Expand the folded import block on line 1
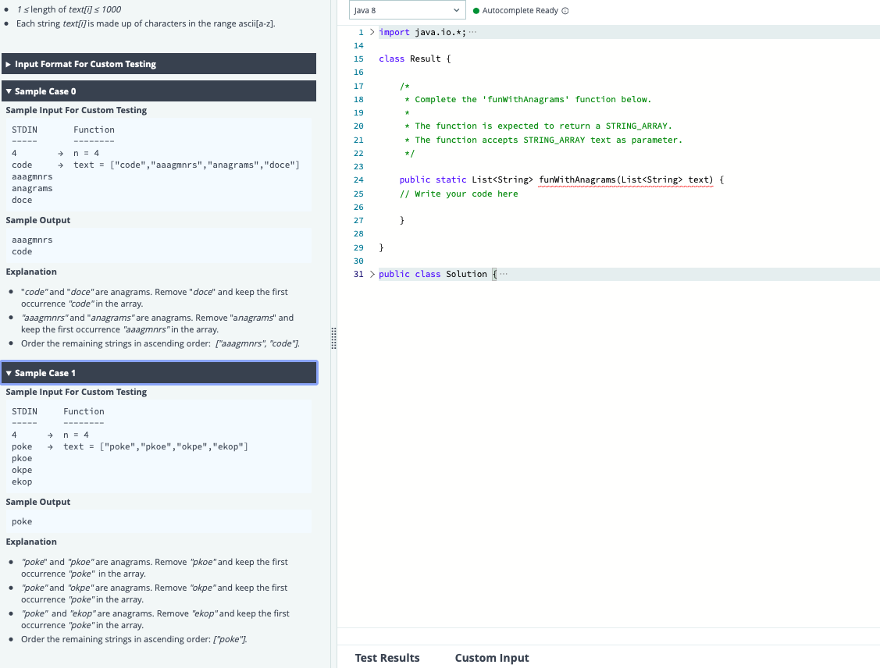This screenshot has height=668, width=880. tap(372, 32)
